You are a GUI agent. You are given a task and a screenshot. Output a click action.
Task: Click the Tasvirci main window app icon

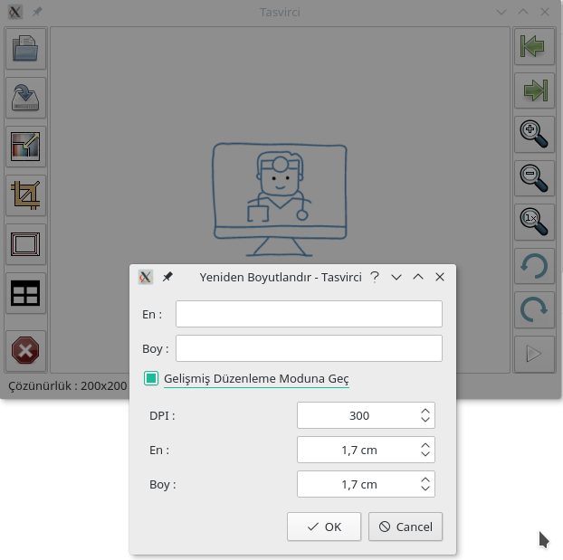pyautogui.click(x=15, y=12)
